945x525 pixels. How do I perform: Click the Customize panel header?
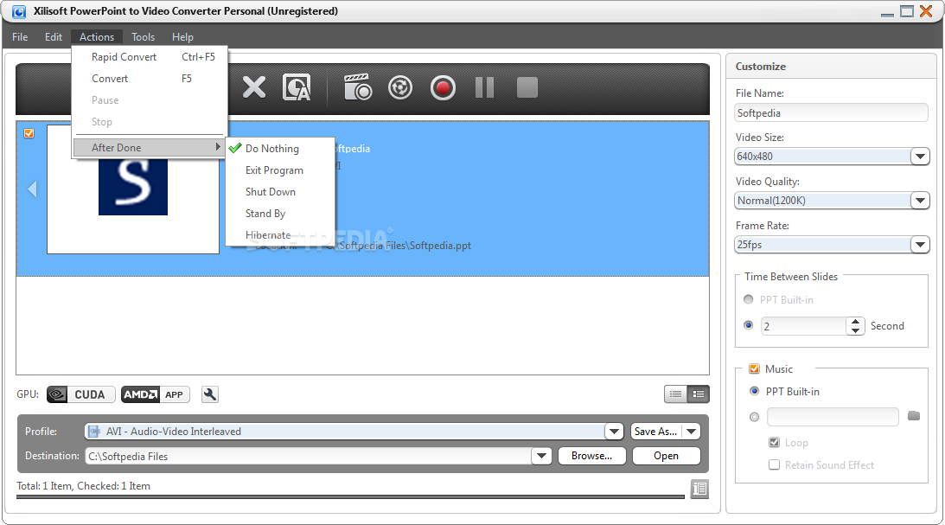coord(831,67)
